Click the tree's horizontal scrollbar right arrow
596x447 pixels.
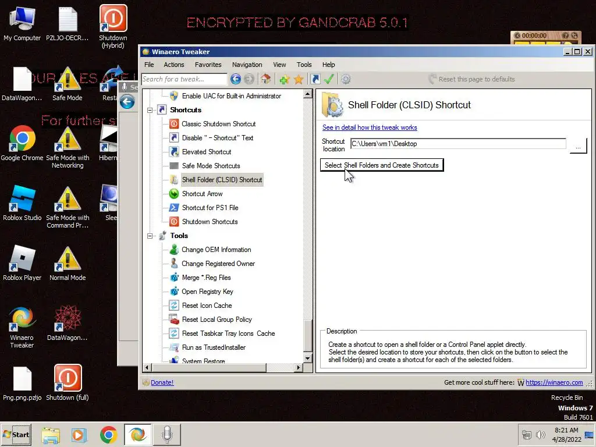point(299,367)
